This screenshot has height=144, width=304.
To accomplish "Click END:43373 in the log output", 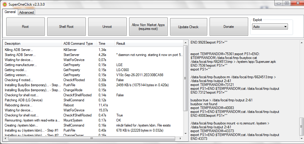I will click(x=199, y=139).
